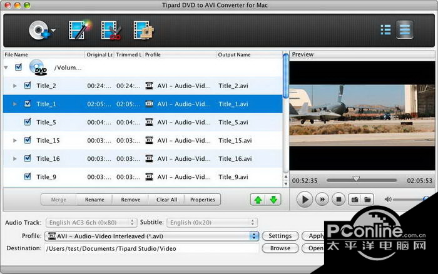This screenshot has height=274, width=438.
Task: Open the Audio Track dropdown
Action: pos(91,223)
